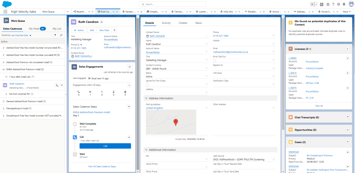Switch to the Chatter tab
Screen dimensions: 355x173
pyautogui.click(x=183, y=23)
